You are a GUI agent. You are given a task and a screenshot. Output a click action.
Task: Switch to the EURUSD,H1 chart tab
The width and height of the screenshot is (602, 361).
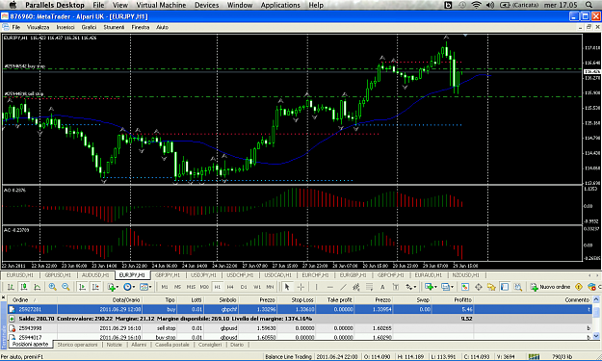[19, 275]
